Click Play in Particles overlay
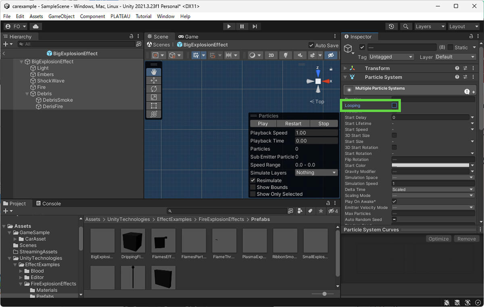Viewport: 484px width, 307px height. [x=263, y=124]
